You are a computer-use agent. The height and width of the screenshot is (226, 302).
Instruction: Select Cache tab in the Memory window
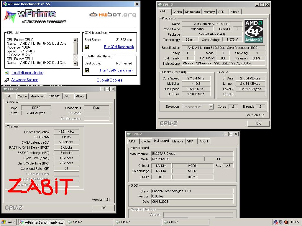coord(22,96)
